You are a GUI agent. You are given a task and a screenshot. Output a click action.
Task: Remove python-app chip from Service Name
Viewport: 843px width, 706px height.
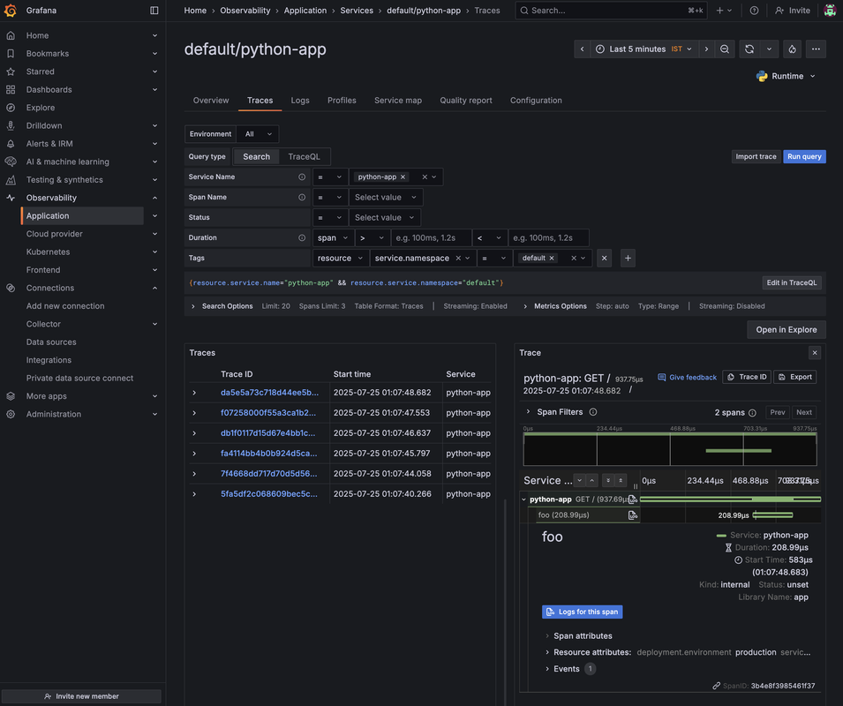403,176
